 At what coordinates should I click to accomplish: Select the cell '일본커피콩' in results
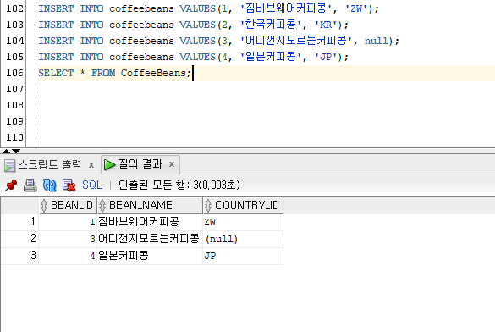pyautogui.click(x=150, y=256)
